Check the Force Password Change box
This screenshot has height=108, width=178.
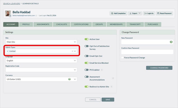[x=122, y=58]
